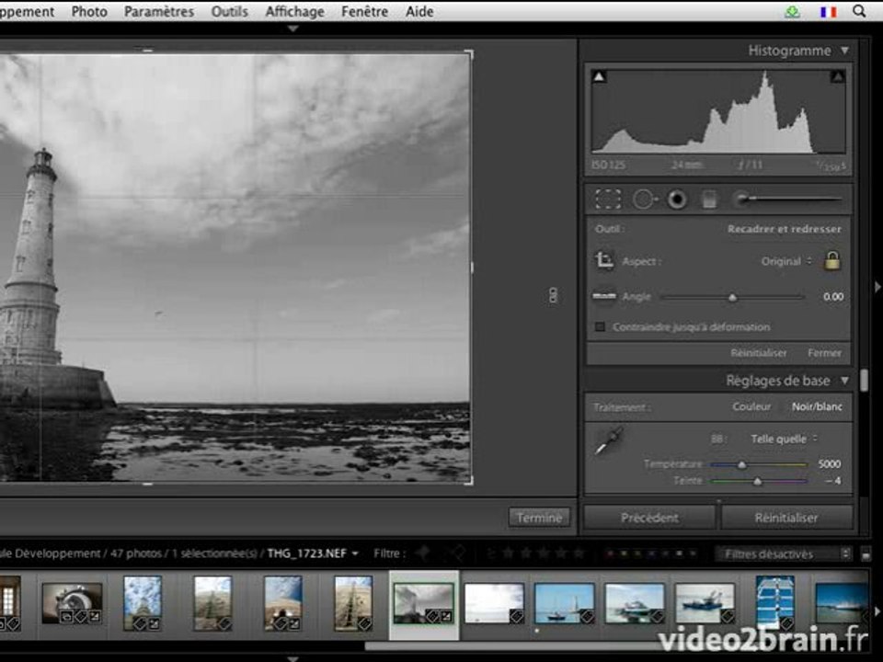Viewport: 883px width, 662px height.
Task: Click the Recadrer et redresser tool label
Action: [784, 229]
